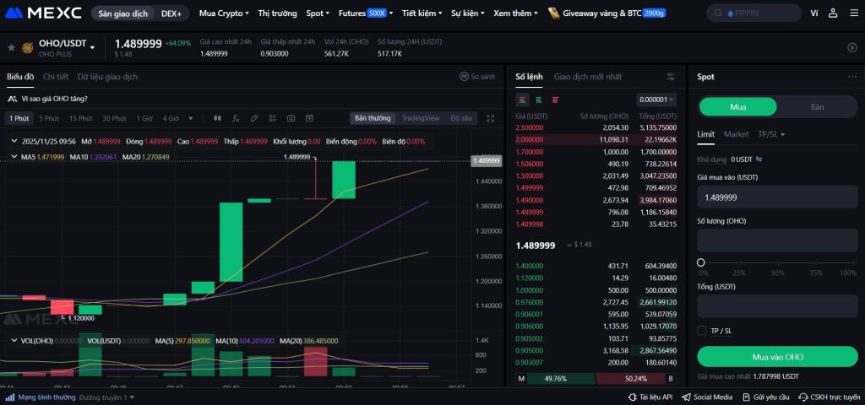Select the Market order tab
The height and width of the screenshot is (405, 865).
736,134
